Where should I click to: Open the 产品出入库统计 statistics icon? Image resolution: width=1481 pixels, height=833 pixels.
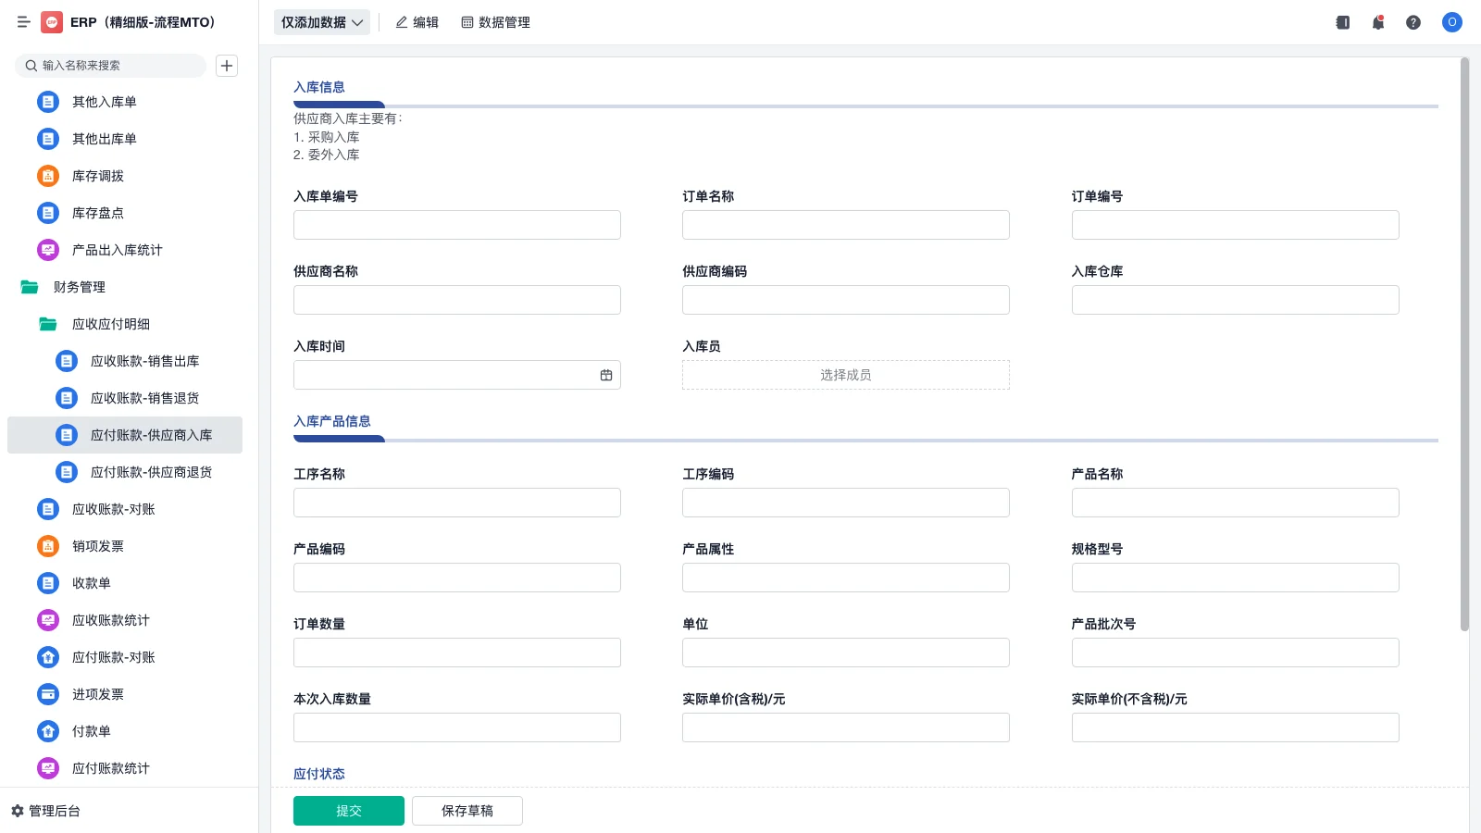(47, 250)
